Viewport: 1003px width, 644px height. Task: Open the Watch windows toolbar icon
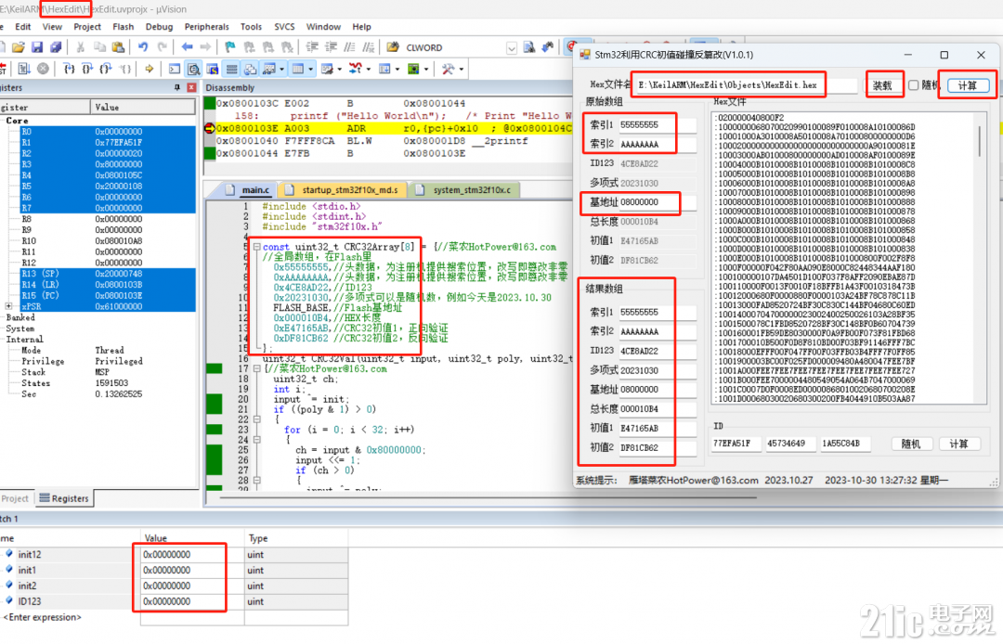point(269,69)
